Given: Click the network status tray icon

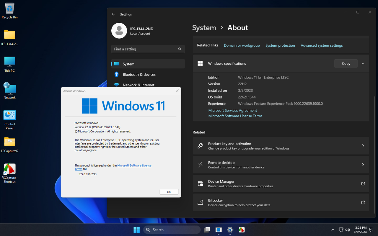Looking at the screenshot, I should click(x=341, y=230).
